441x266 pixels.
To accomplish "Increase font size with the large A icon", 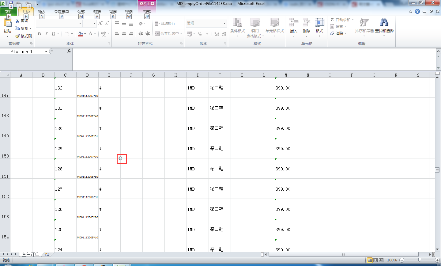I will pos(100,23).
